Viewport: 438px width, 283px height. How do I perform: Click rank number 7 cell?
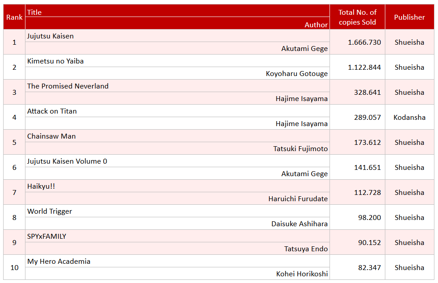tap(14, 192)
